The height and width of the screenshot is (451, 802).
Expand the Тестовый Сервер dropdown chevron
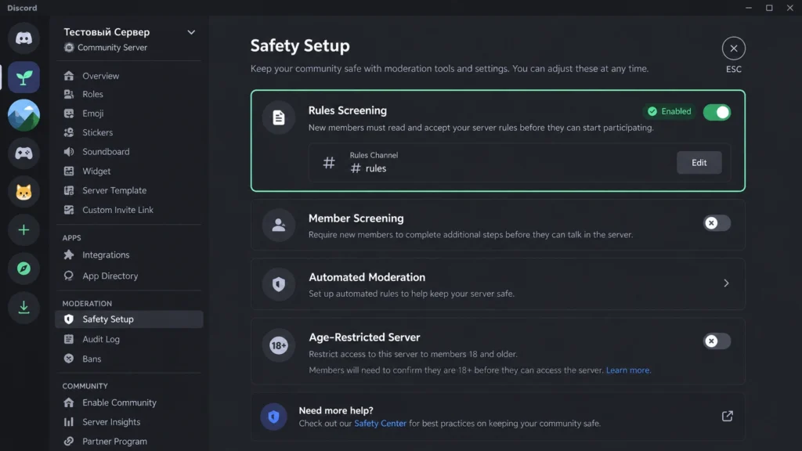coord(191,32)
